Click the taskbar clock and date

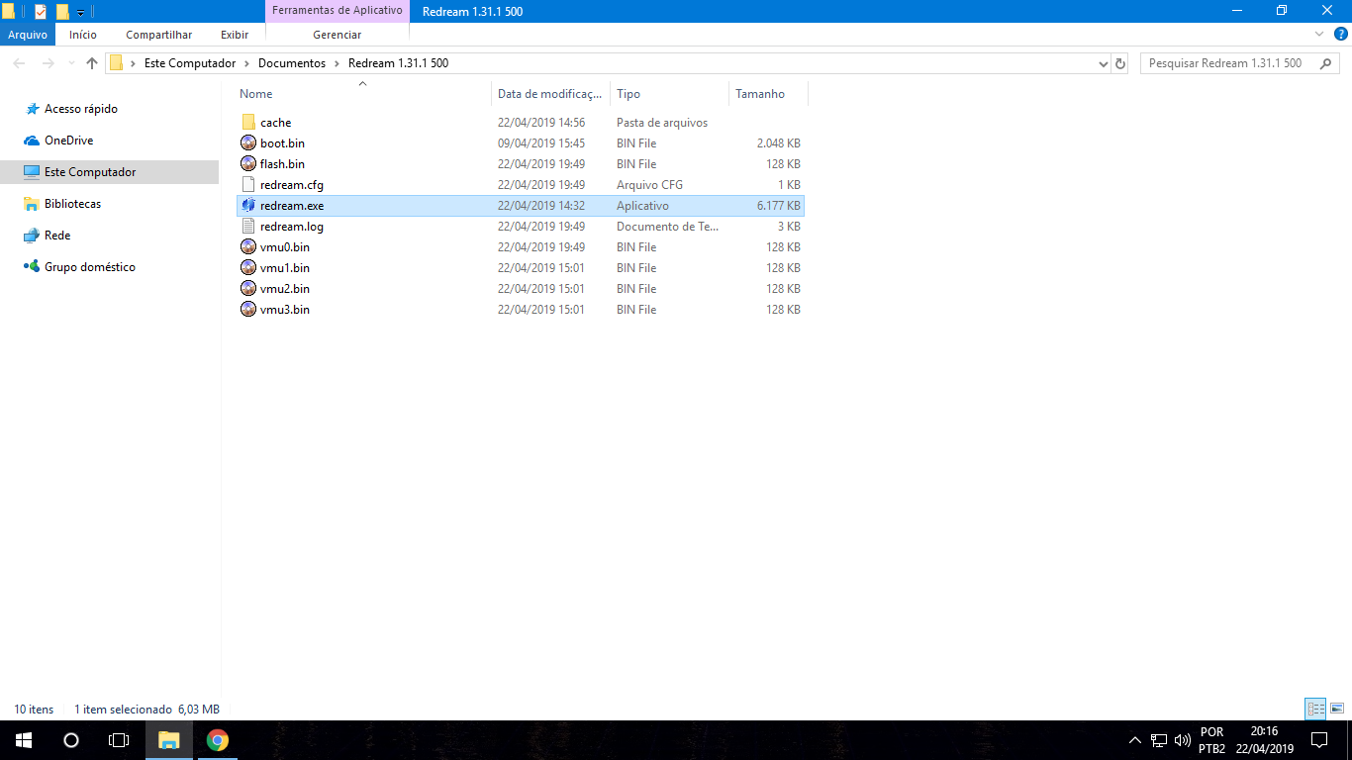pyautogui.click(x=1264, y=740)
